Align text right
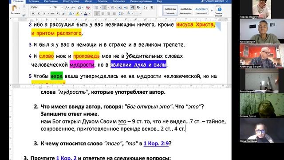Screen dimensions: 284x160 tap(108, 14)
